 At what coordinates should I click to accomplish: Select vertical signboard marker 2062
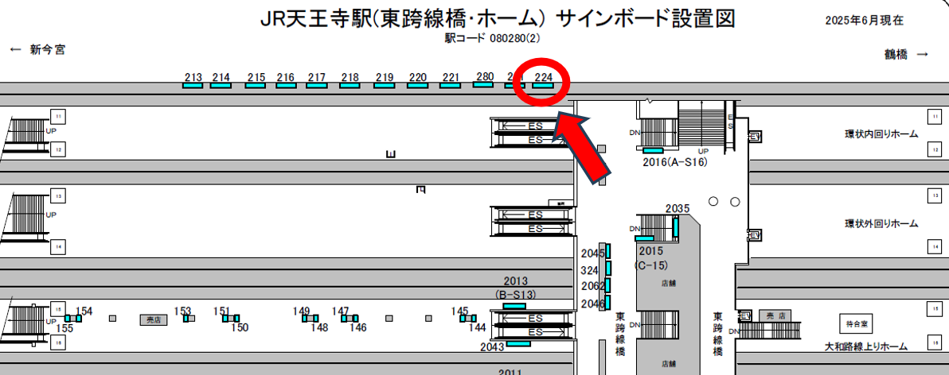click(x=609, y=285)
